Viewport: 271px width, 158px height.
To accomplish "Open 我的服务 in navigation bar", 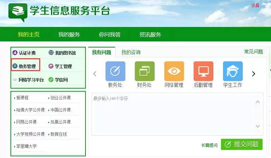I will pyautogui.click(x=69, y=34).
